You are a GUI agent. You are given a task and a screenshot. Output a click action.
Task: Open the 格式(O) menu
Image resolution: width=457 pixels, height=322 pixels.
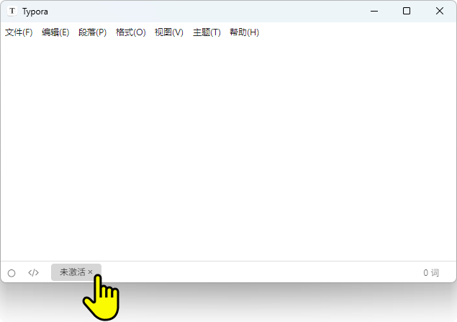130,32
